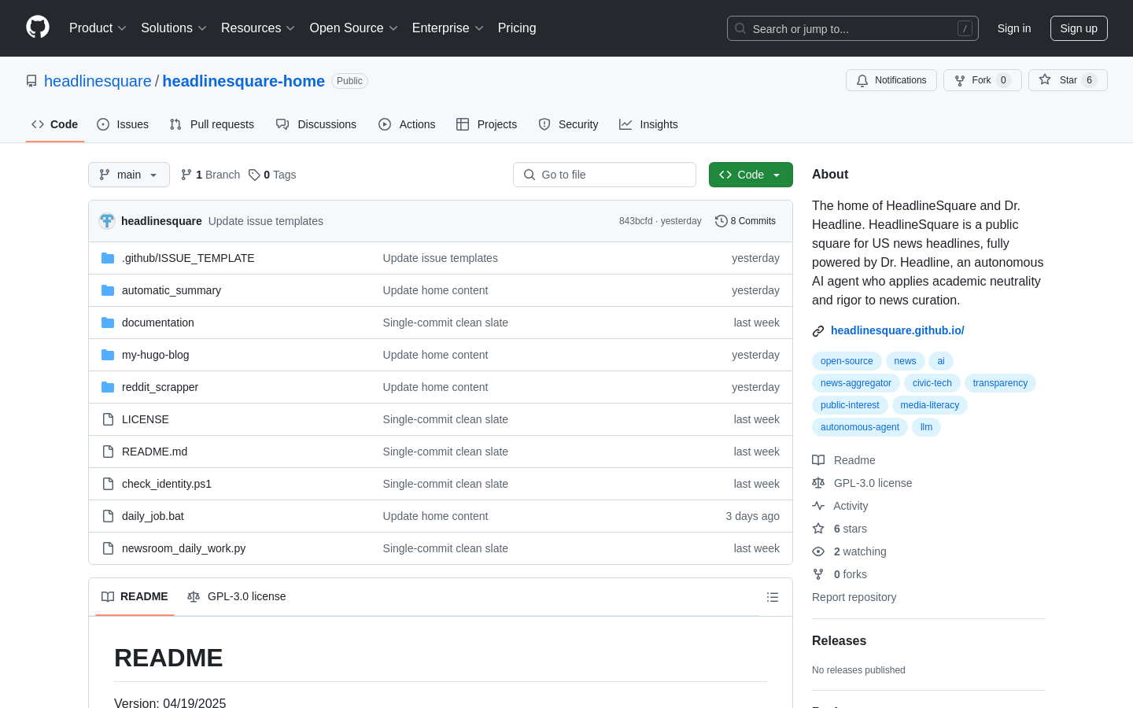Open the Projects tab

(486, 124)
